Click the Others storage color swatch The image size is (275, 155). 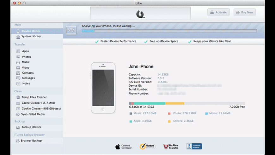point(169,121)
